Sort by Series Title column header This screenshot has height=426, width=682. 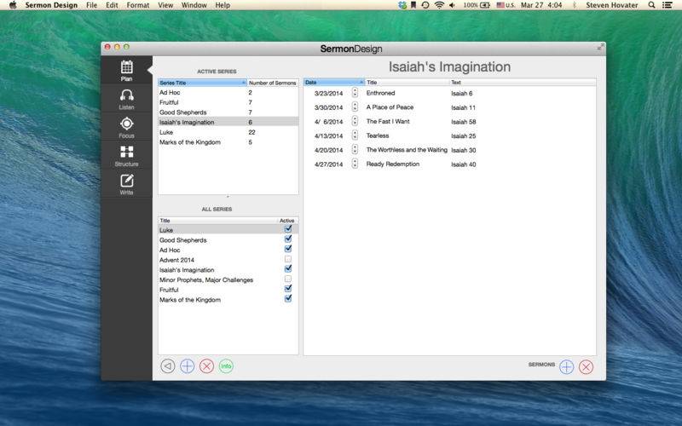pyautogui.click(x=203, y=83)
